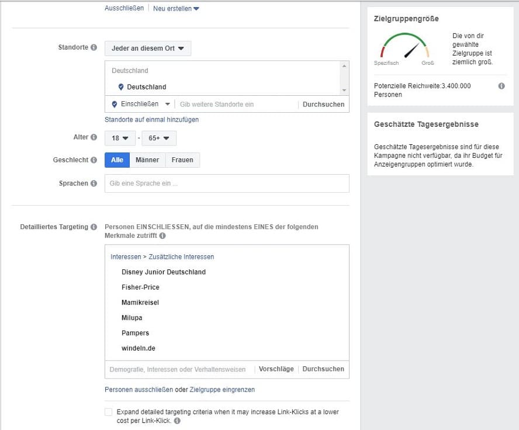This screenshot has width=519, height=430.
Task: Click the info icon next to Standorte
Action: (x=94, y=47)
